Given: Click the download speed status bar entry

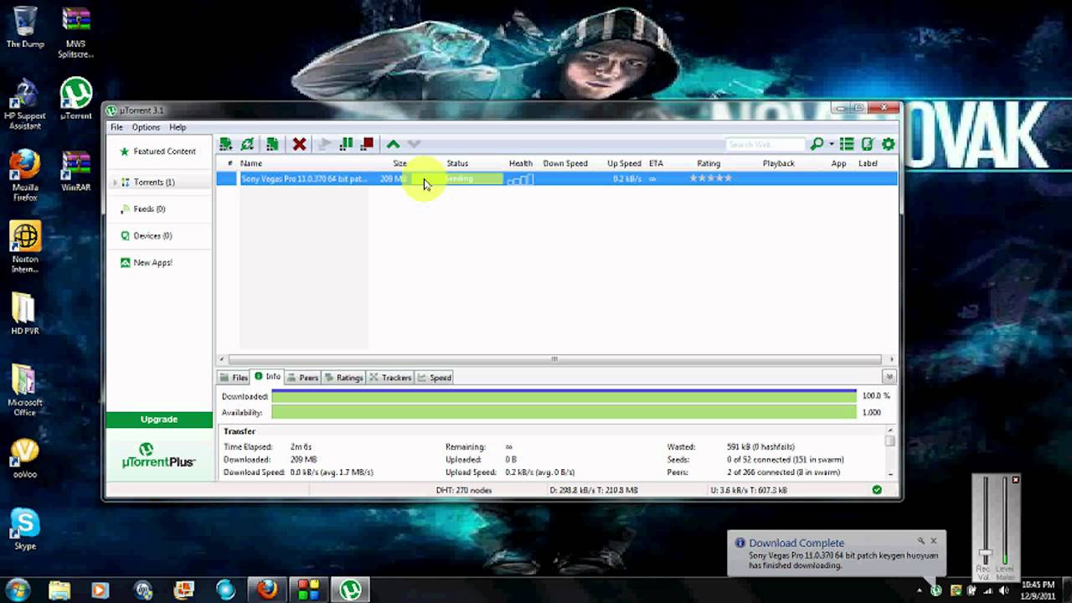Looking at the screenshot, I should pos(594,490).
